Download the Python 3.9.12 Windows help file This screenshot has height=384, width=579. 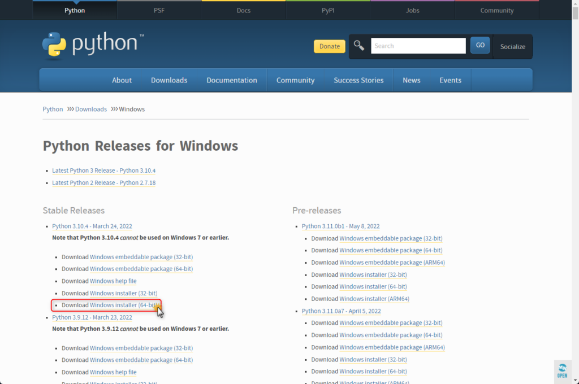113,372
